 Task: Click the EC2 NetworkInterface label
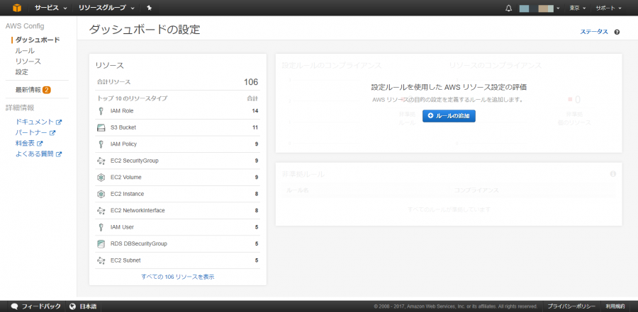coord(138,211)
